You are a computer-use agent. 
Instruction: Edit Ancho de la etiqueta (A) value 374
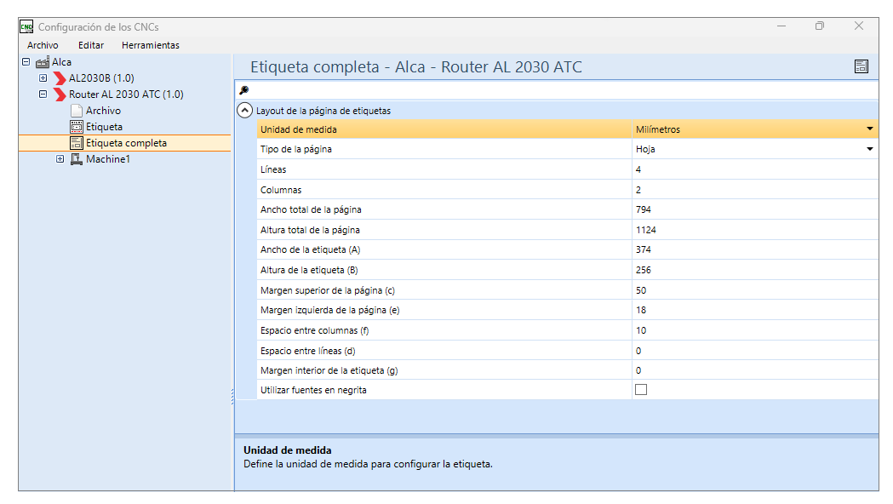754,249
